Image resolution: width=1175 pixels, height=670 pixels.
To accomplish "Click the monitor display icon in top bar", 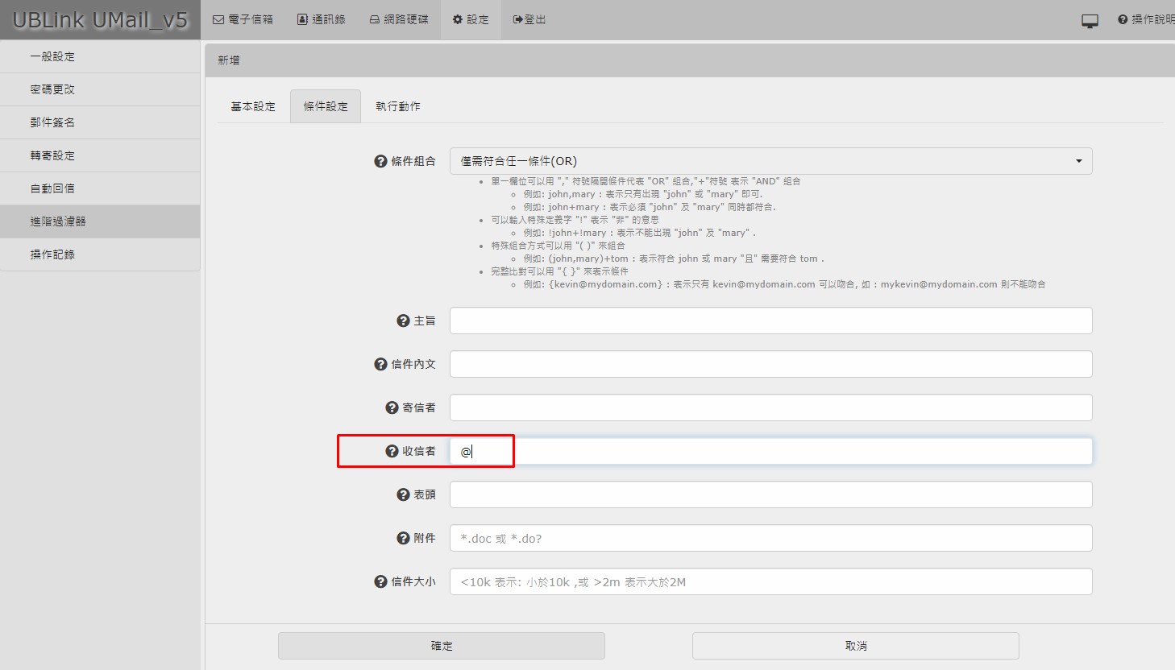I will (1090, 21).
